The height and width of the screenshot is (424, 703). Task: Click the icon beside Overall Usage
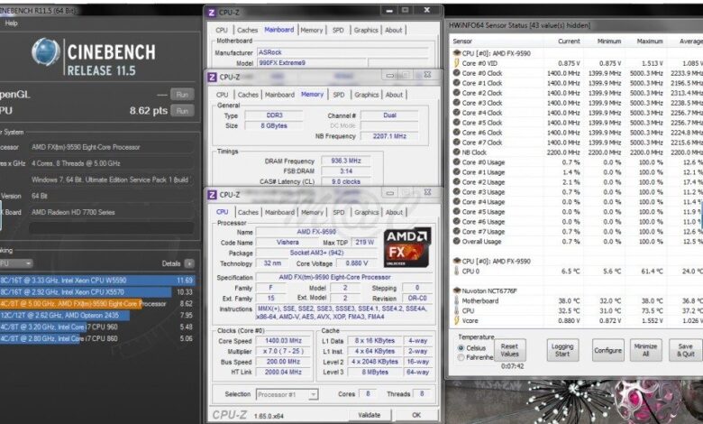tap(457, 241)
